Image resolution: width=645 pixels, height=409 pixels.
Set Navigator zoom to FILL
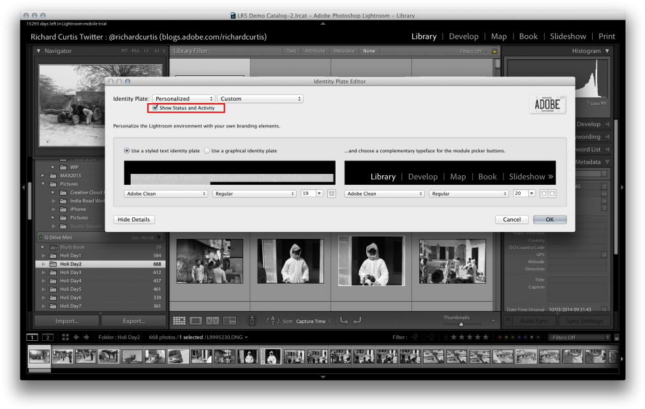pos(135,51)
